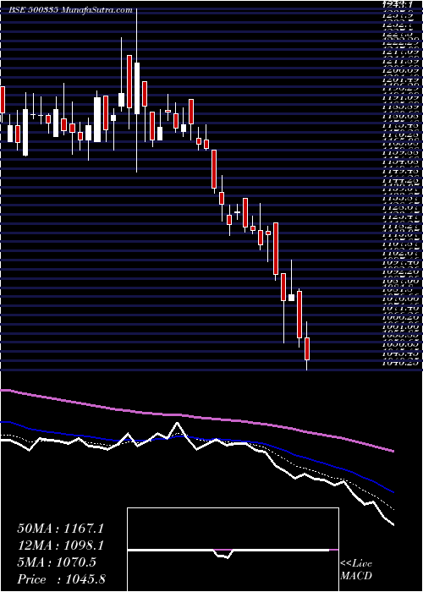
Task: Click the '<<Live MACD' label
Action: (x=356, y=570)
